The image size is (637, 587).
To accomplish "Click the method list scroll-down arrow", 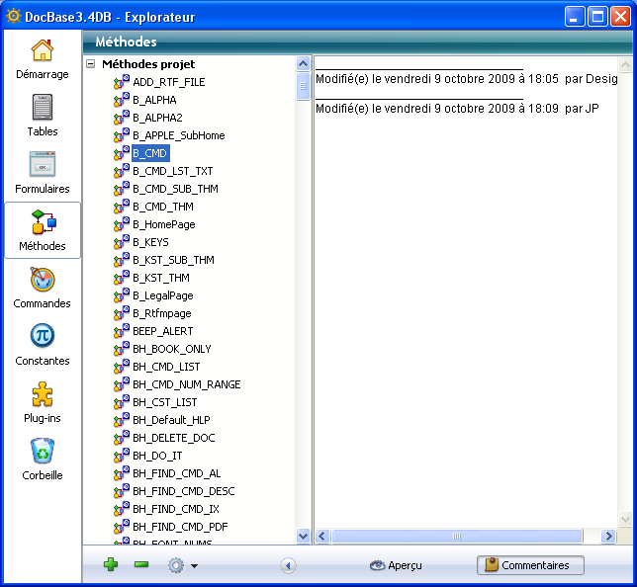I will pyautogui.click(x=304, y=536).
